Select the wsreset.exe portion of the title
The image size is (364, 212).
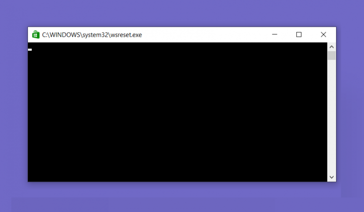pyautogui.click(x=126, y=35)
